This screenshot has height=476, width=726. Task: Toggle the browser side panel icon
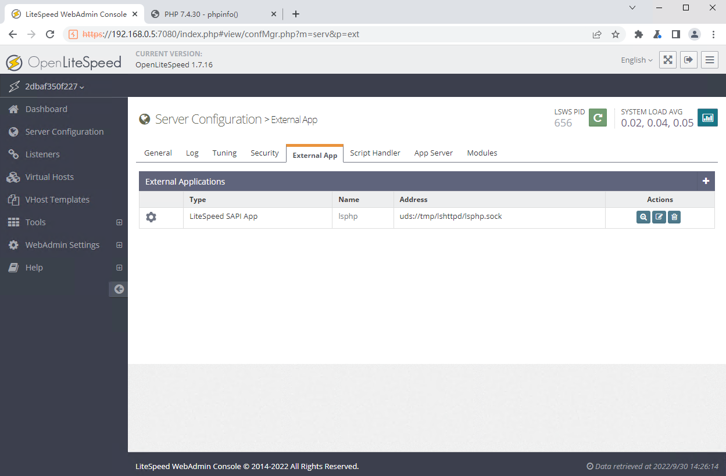pos(676,34)
